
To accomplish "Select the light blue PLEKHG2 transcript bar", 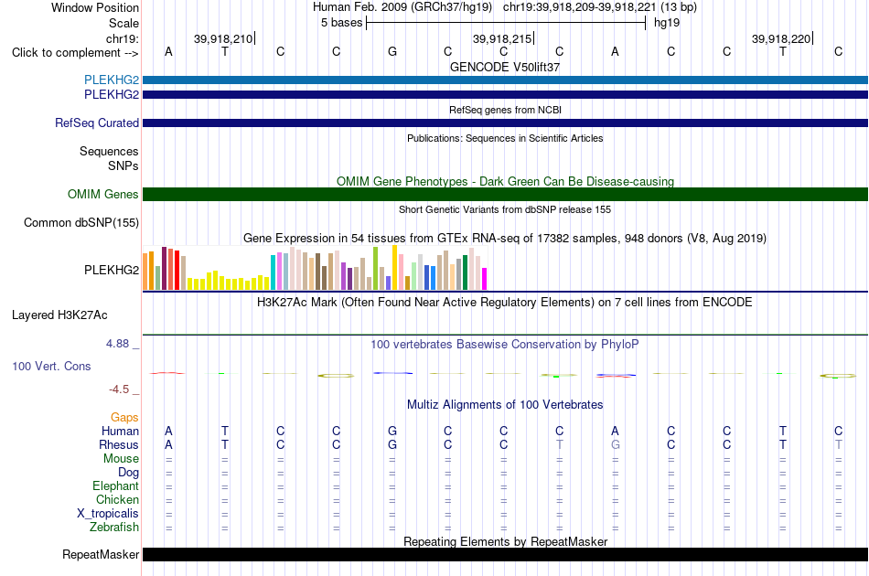I will pos(506,80).
